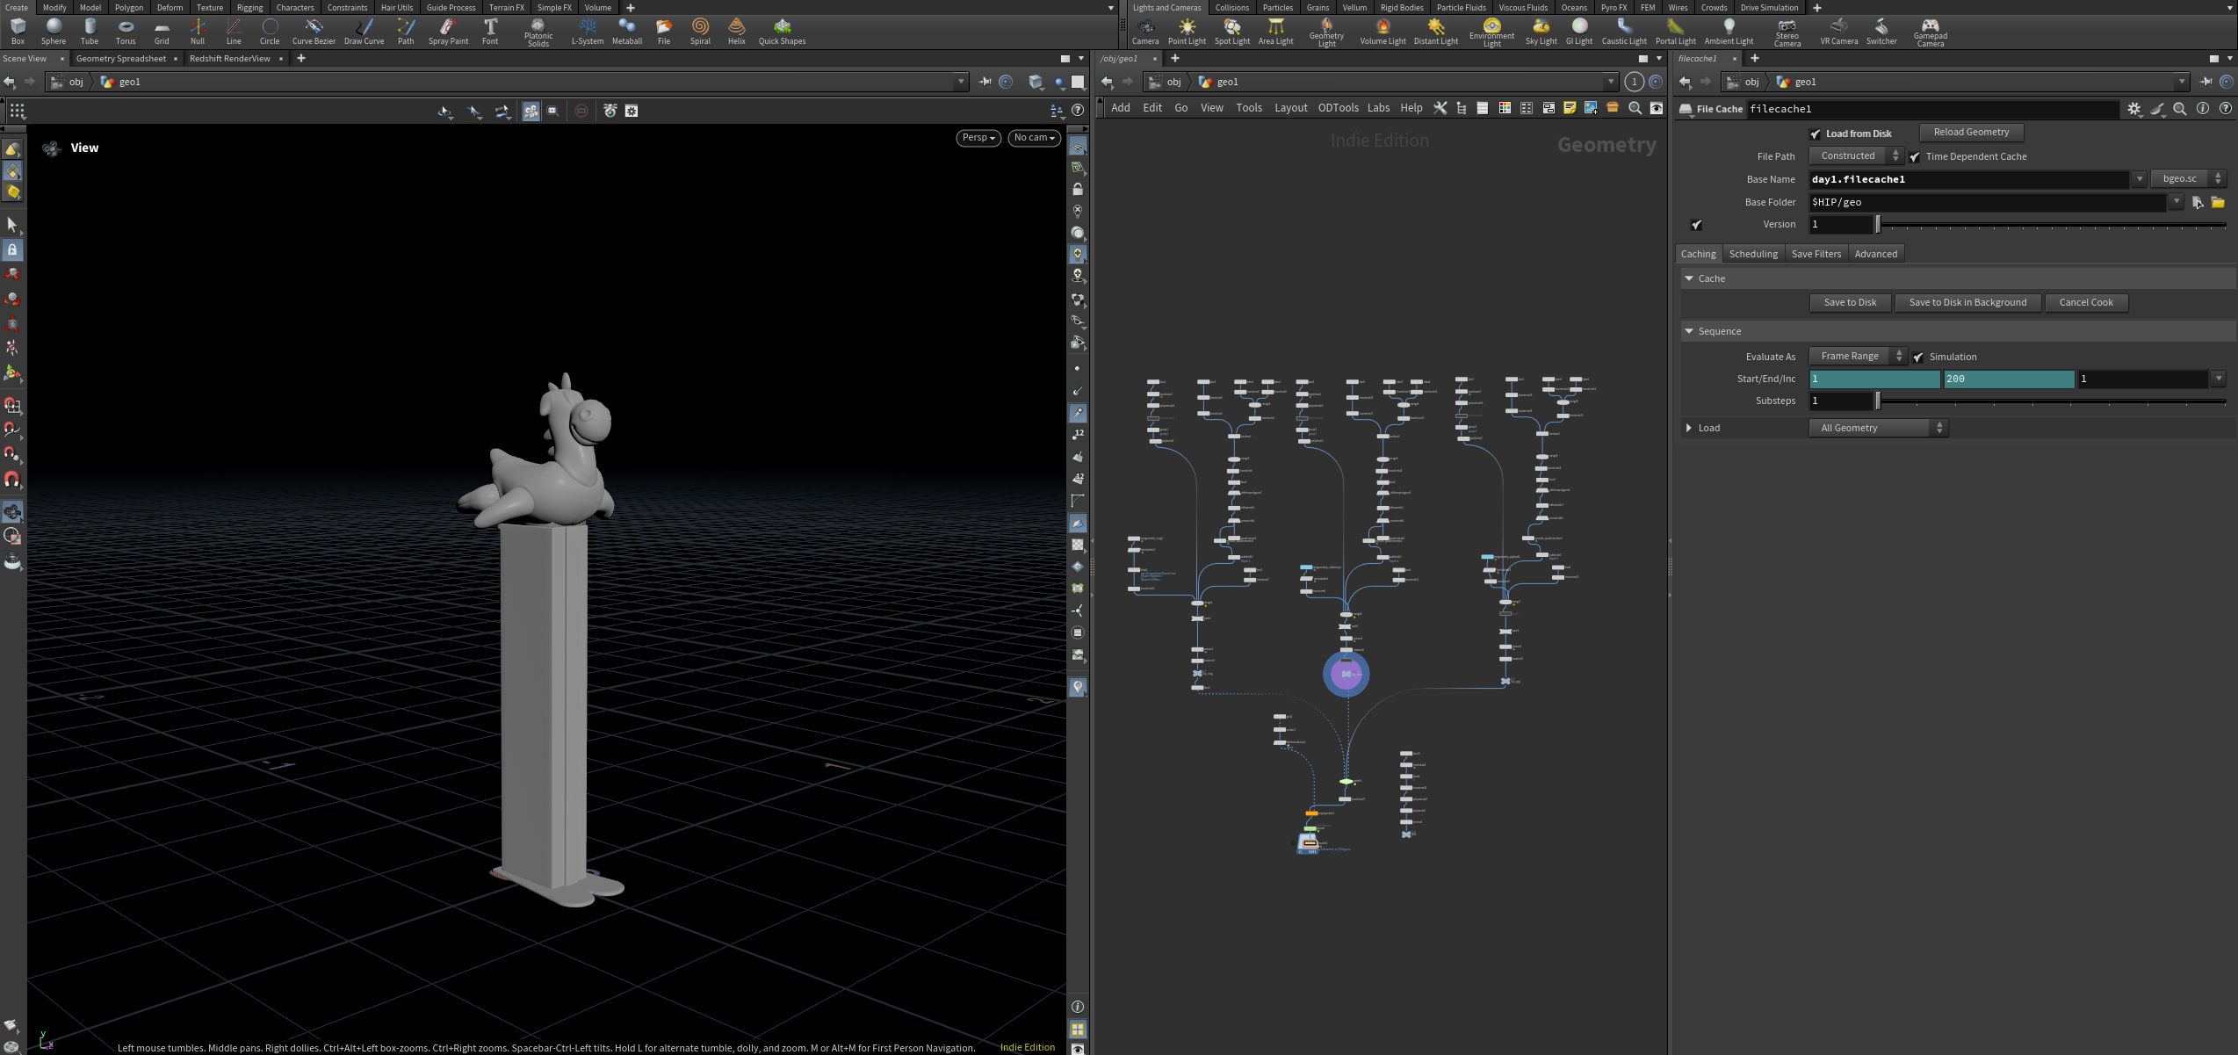Open the Rigid Bodies shelf tab
The width and height of the screenshot is (2238, 1055).
(1402, 8)
